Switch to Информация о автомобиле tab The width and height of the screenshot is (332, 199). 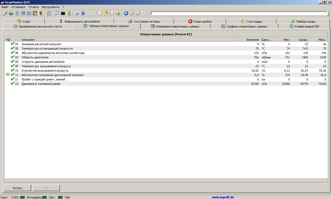(79, 21)
